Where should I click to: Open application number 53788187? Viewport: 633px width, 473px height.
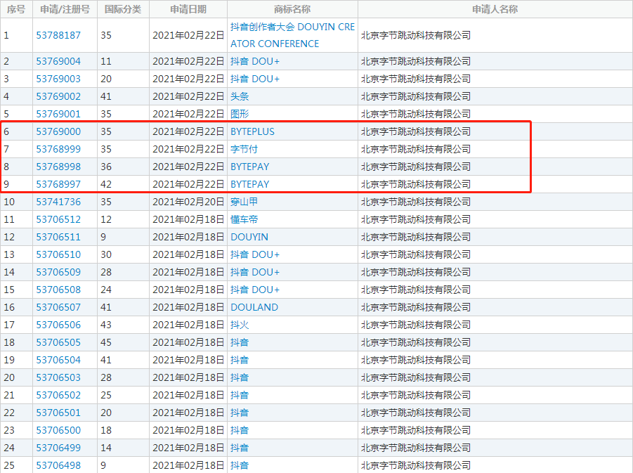click(58, 36)
